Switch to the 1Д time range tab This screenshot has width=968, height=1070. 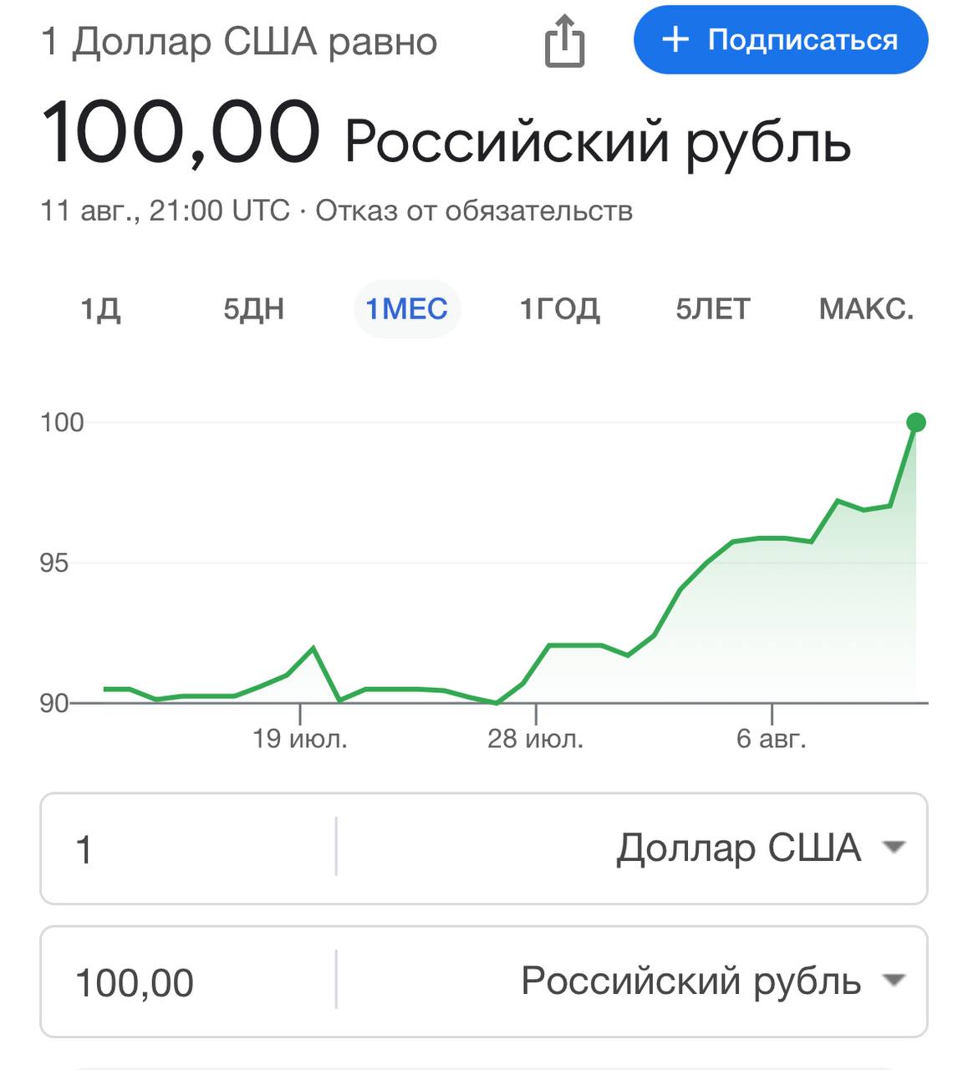(100, 309)
